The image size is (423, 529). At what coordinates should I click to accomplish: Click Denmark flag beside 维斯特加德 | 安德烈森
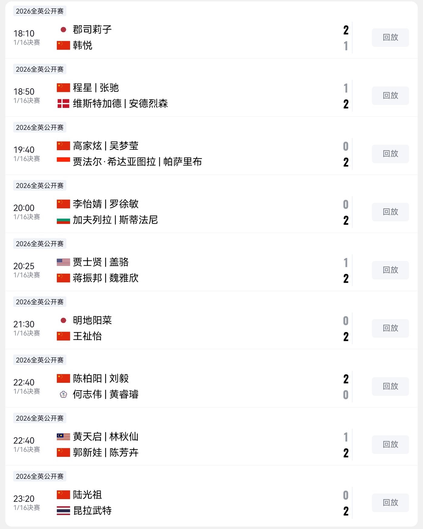tap(63, 104)
